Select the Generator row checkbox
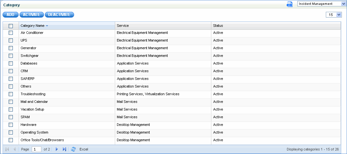Viewport: 347px width, 154px height. [11, 48]
